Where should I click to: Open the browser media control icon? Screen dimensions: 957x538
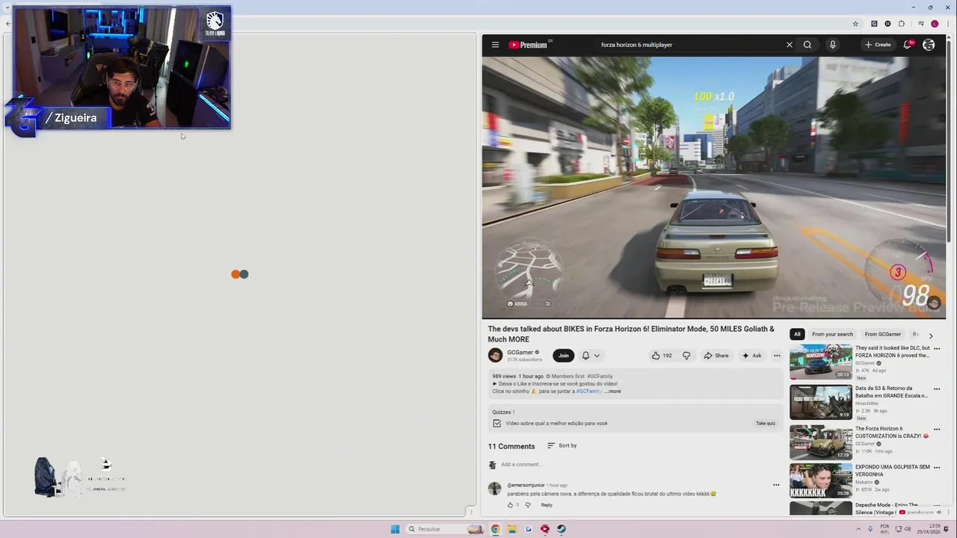click(x=921, y=24)
